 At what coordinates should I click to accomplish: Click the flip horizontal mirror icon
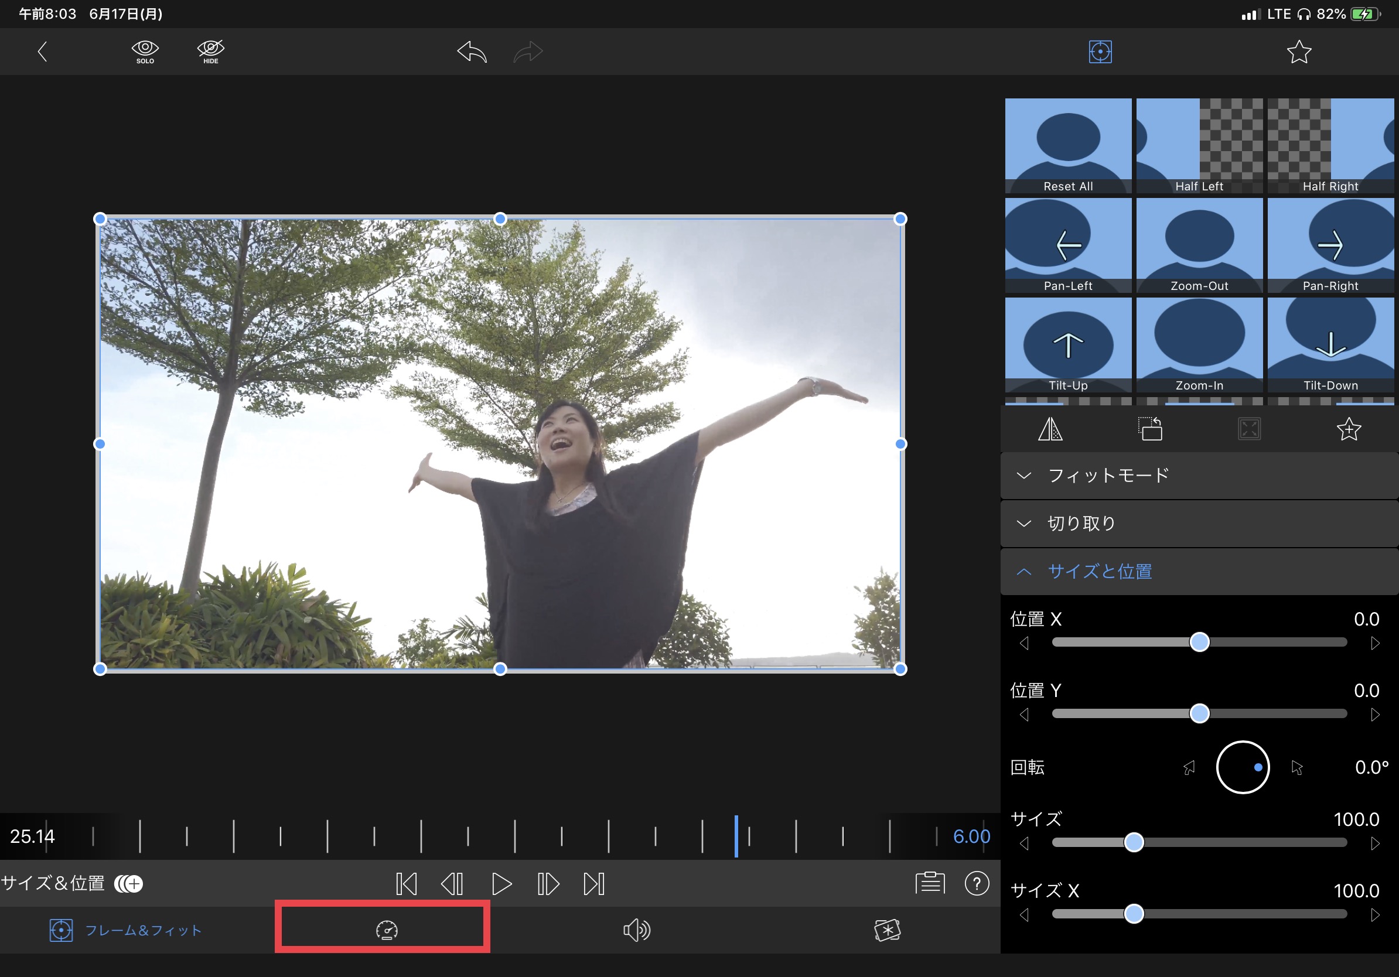(x=1050, y=429)
